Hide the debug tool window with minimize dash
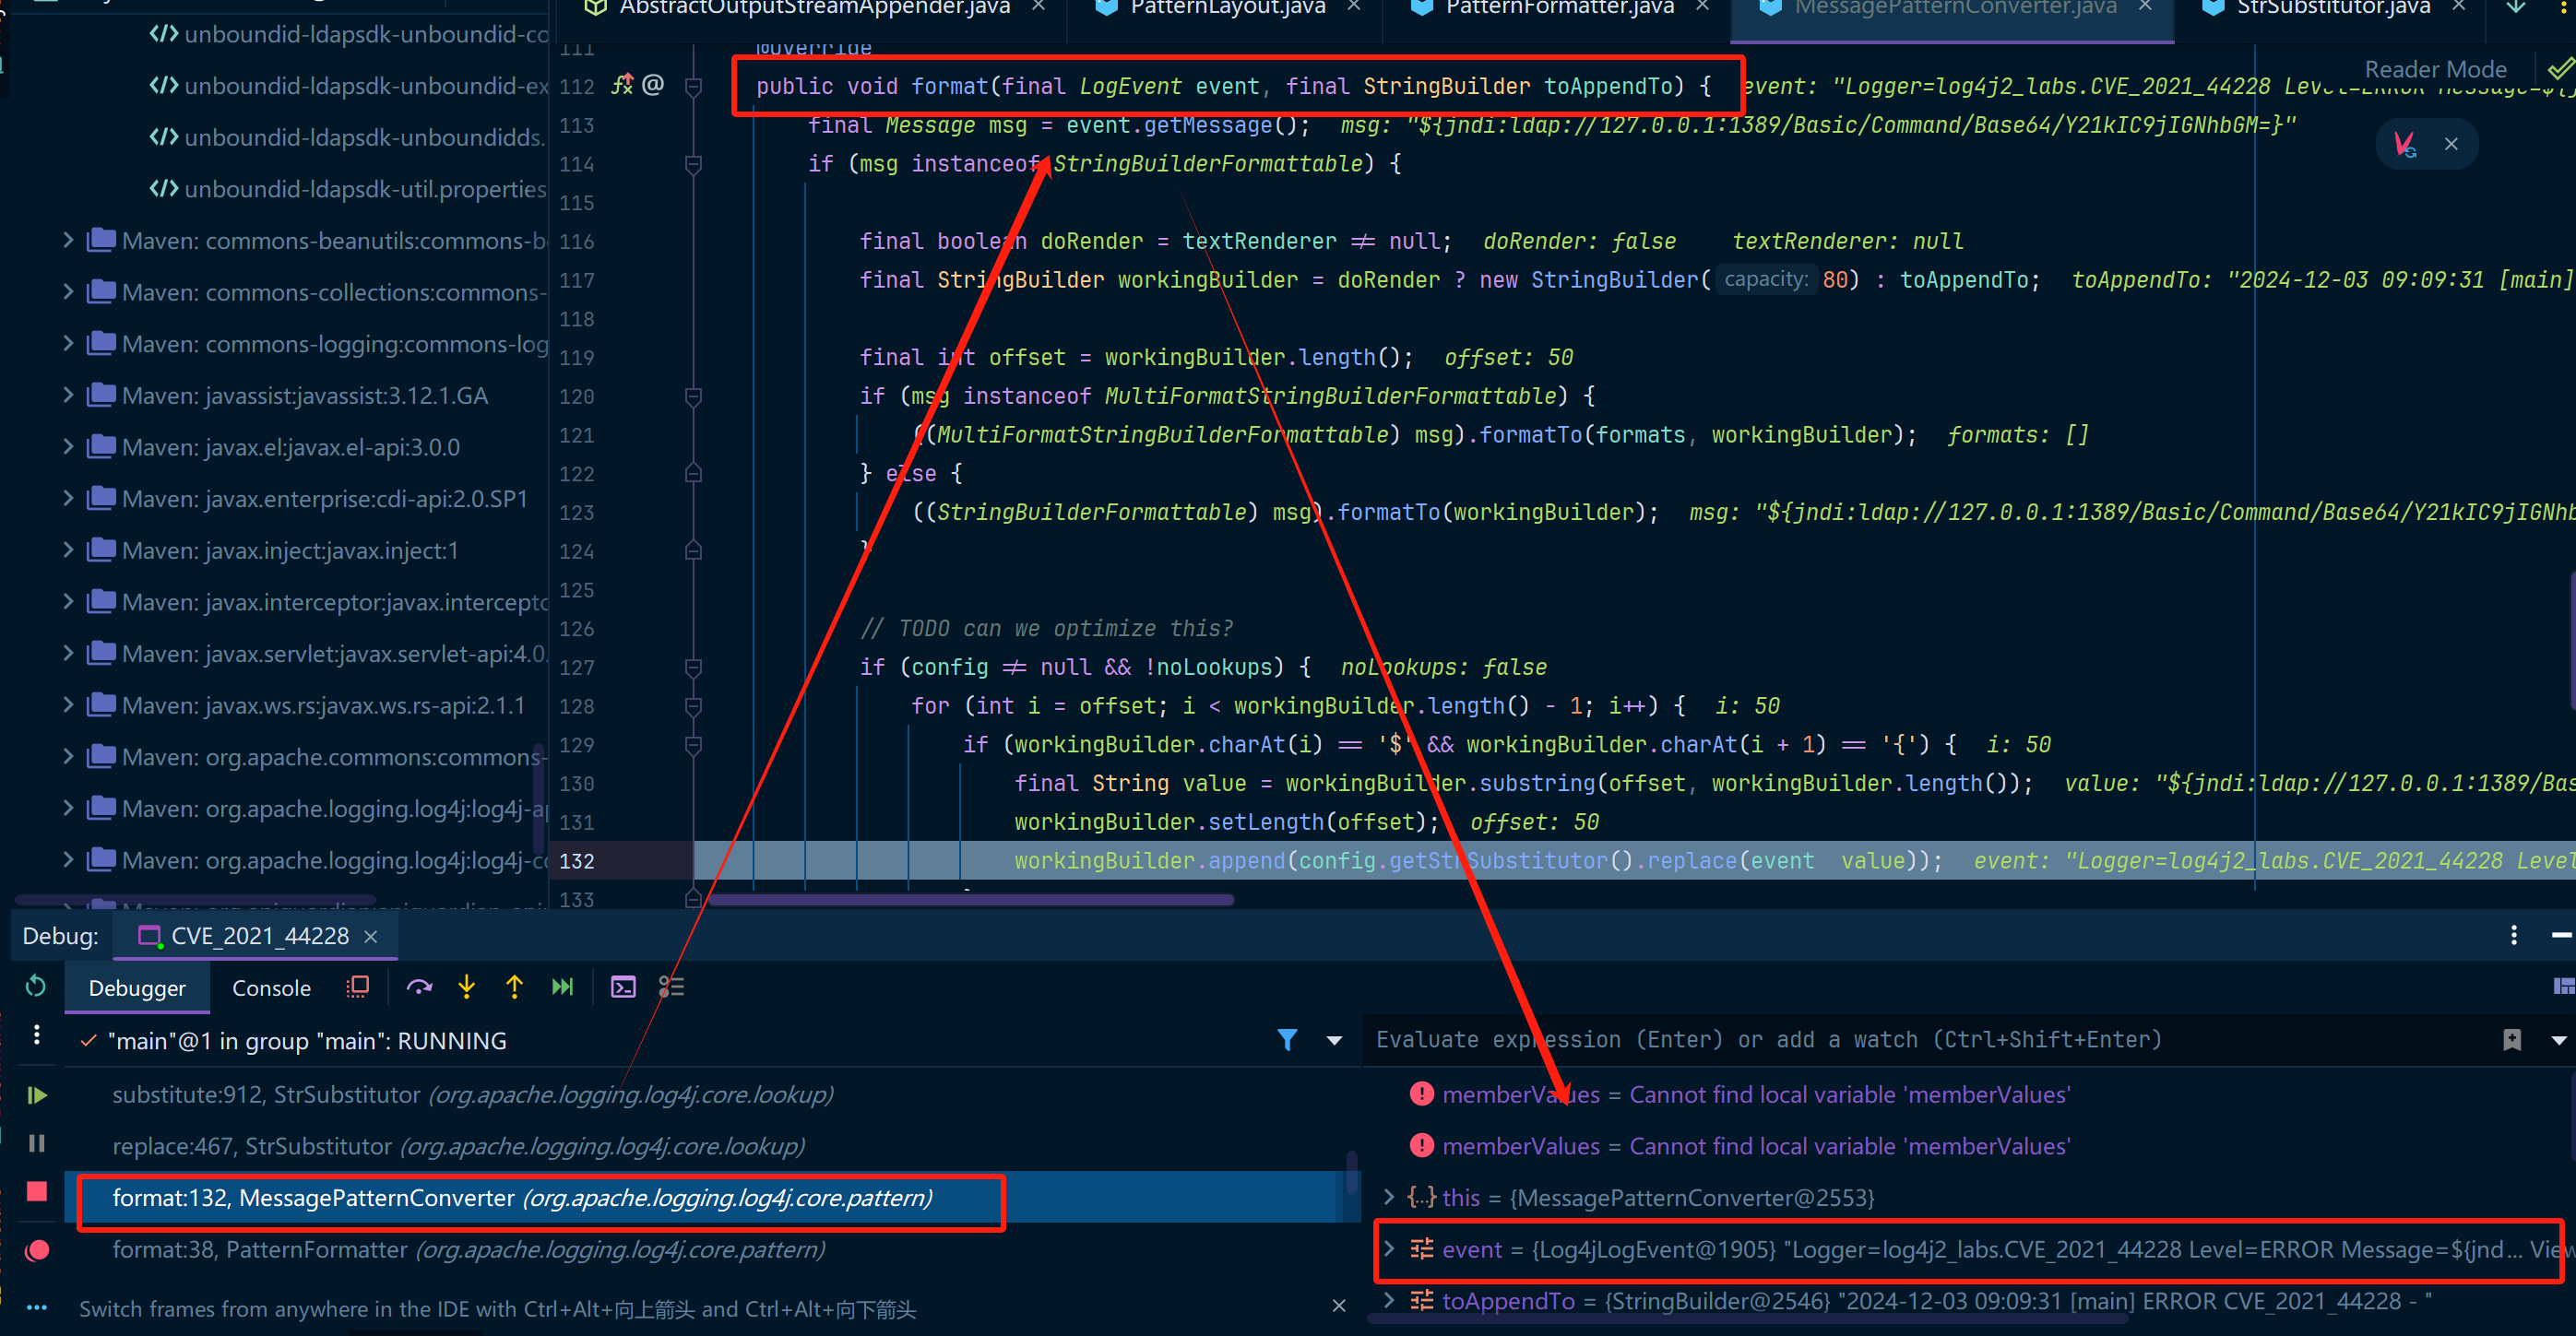The width and height of the screenshot is (2576, 1336). pyautogui.click(x=2561, y=935)
